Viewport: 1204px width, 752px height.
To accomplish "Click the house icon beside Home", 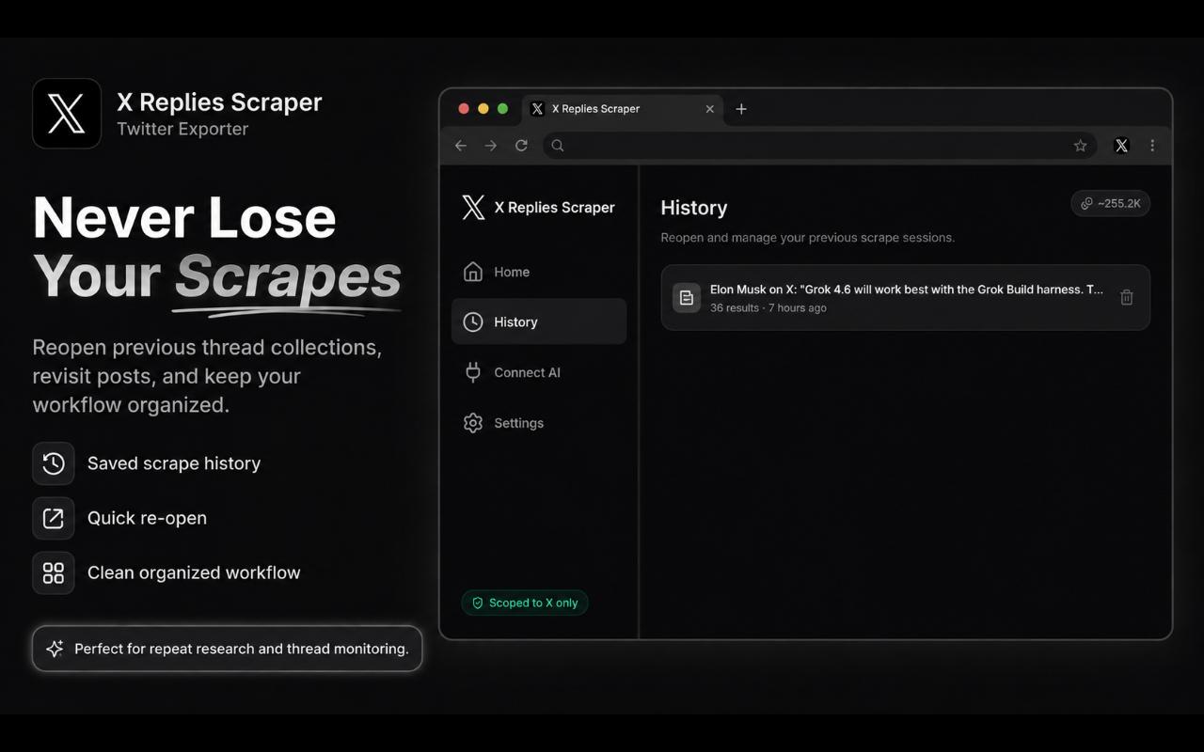I will pyautogui.click(x=473, y=272).
